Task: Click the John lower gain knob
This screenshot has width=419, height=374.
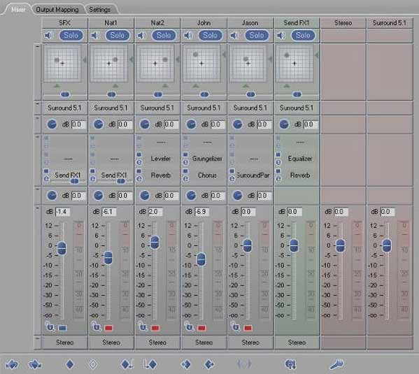Action: 191,196
